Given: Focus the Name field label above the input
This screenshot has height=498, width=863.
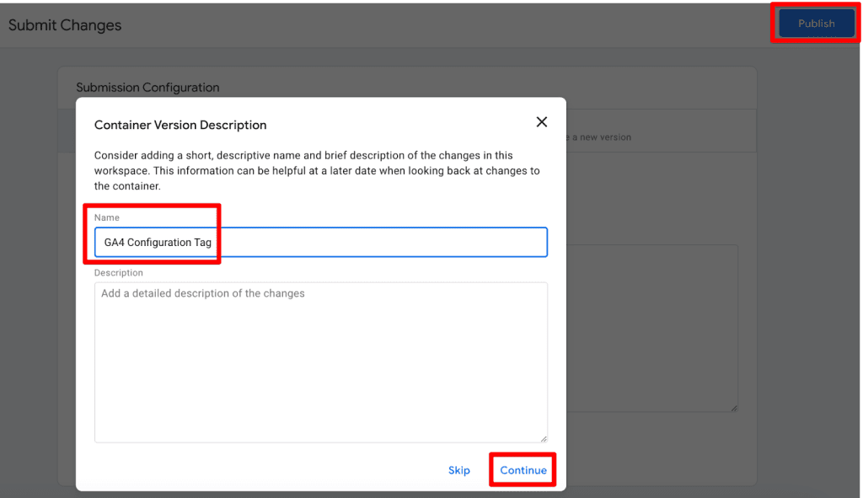Looking at the screenshot, I should click(106, 217).
